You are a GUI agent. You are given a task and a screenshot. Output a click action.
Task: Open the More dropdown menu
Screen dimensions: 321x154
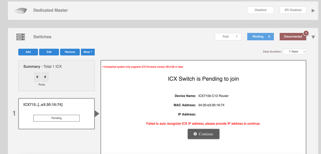pyautogui.click(x=88, y=52)
